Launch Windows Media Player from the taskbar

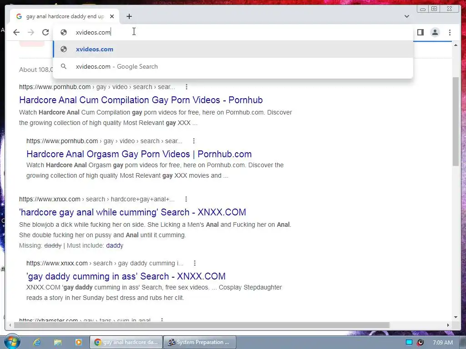pyautogui.click(x=78, y=342)
